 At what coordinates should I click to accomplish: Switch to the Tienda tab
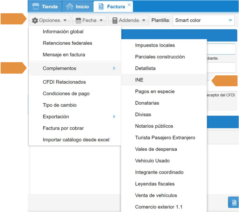[45, 6]
